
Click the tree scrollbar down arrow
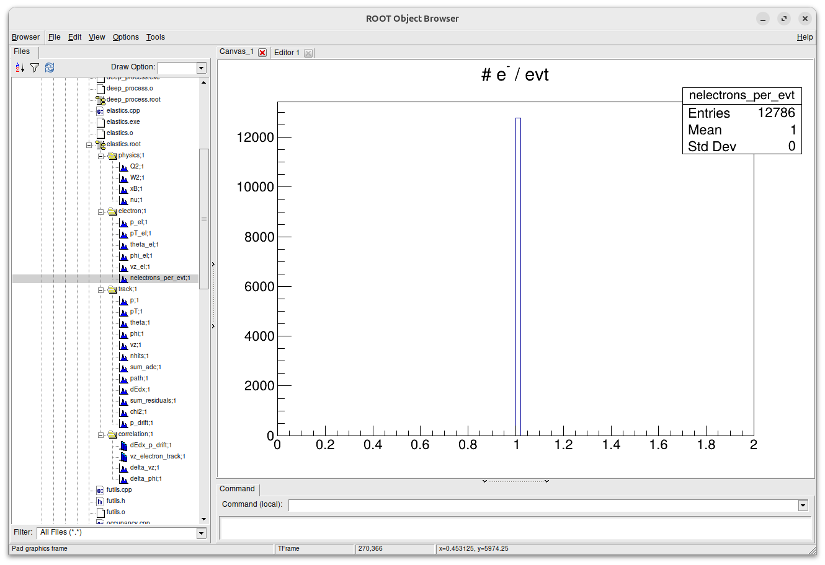click(204, 519)
